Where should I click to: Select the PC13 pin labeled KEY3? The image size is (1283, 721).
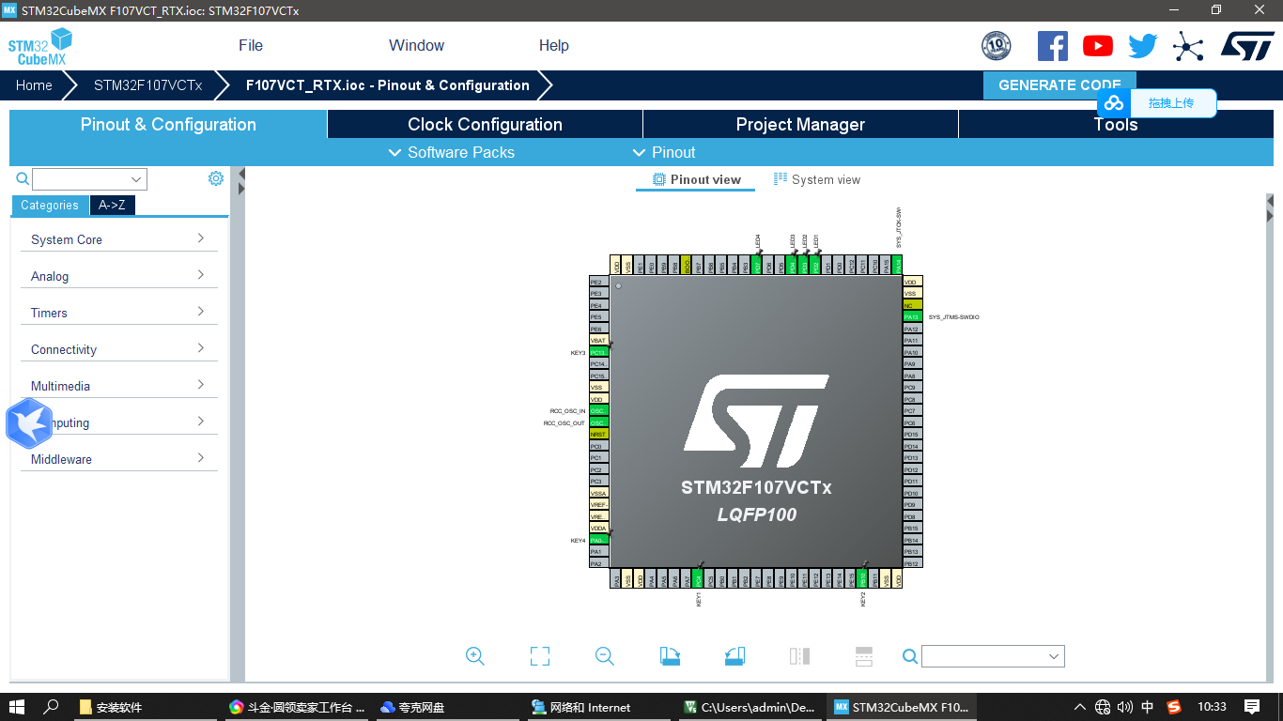(x=598, y=352)
